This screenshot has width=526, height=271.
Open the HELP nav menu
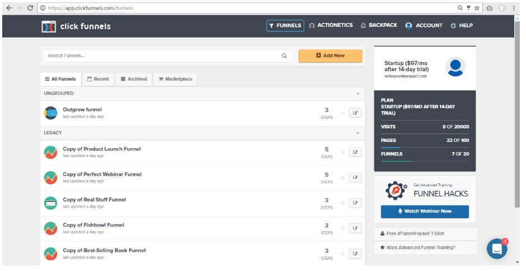tap(461, 25)
